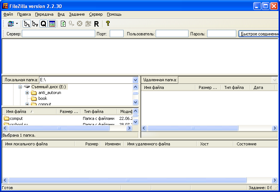This screenshot has height=192, width=280.
Task: Click the remote list horizontal scrollbar thumb
Action: (192, 128)
